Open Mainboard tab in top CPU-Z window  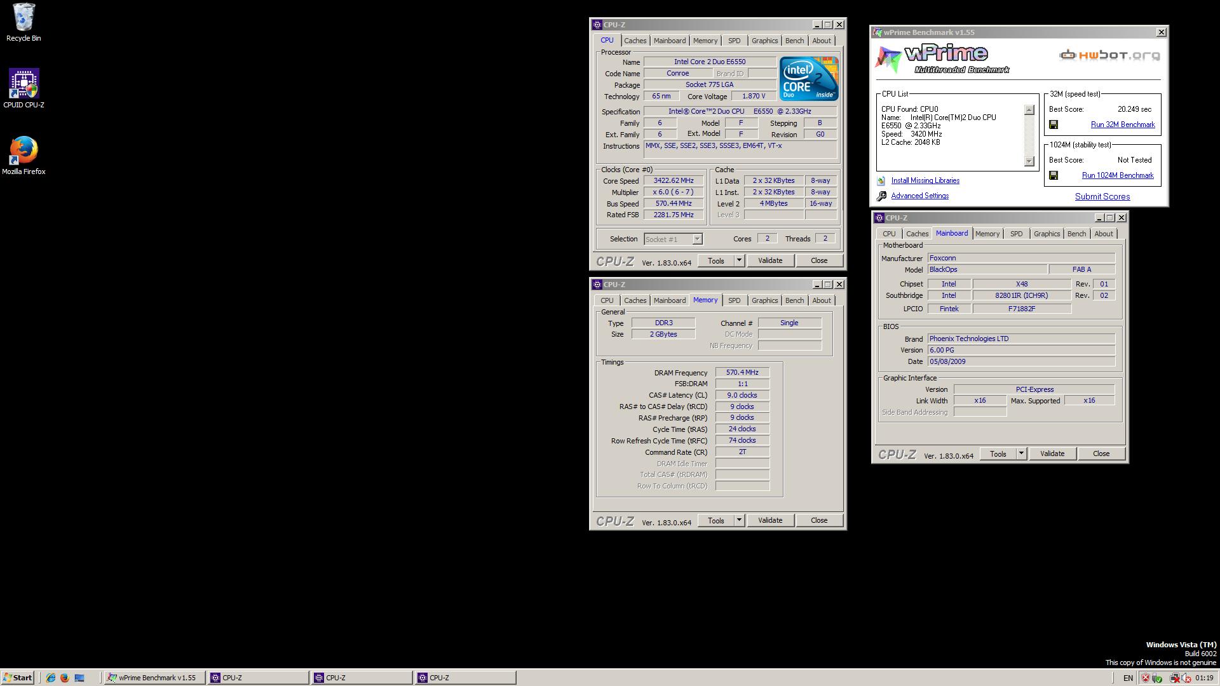(x=670, y=41)
